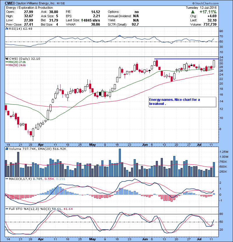Click the candlestick icon beside CWEI (Daily)
This screenshot has width=233, height=242.
tap(7, 59)
